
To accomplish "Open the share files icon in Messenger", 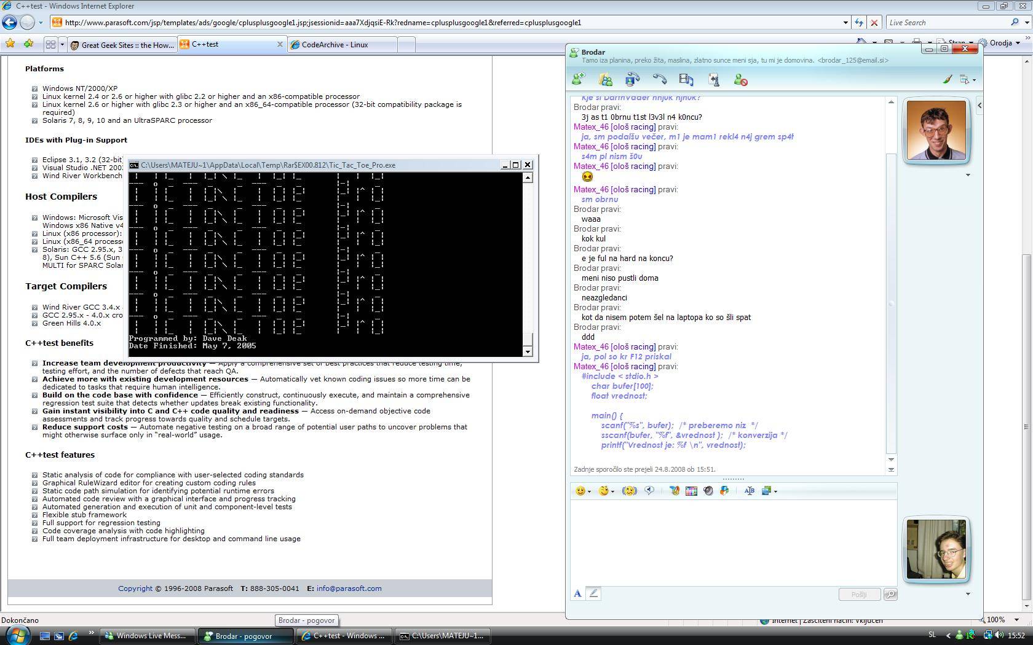I will tap(606, 79).
